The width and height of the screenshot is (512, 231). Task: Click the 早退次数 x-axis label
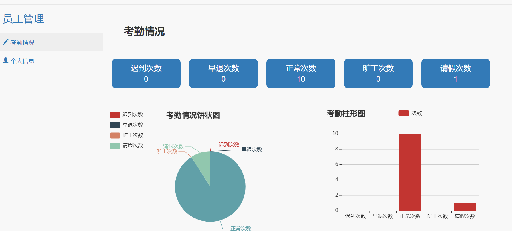coord(383,216)
